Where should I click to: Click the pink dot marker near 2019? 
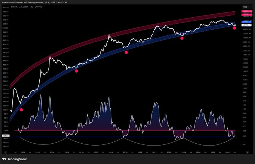pos(126,52)
